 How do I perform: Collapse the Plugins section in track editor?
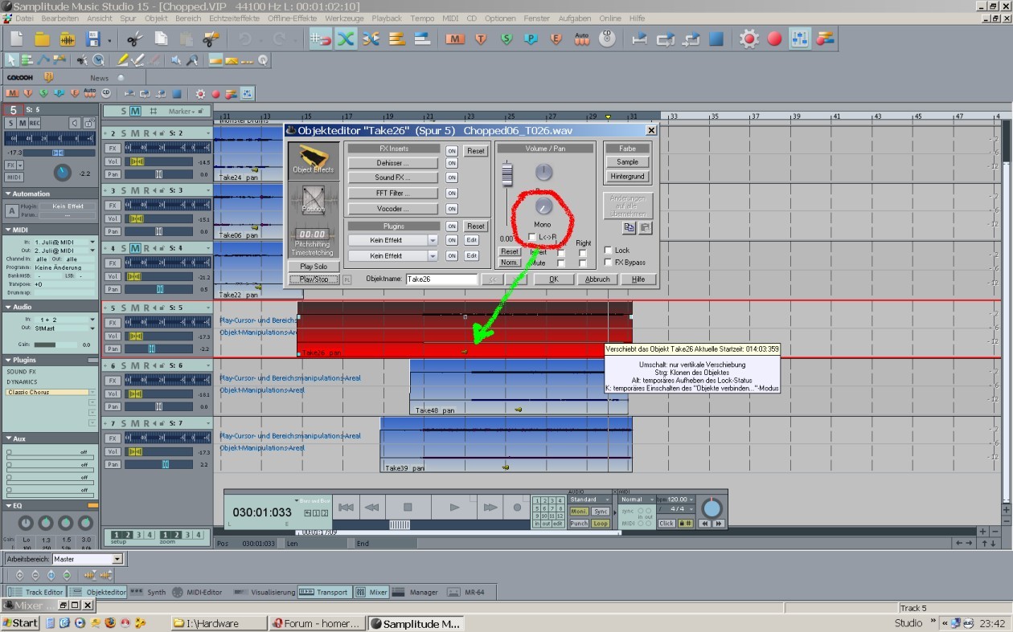coord(7,361)
